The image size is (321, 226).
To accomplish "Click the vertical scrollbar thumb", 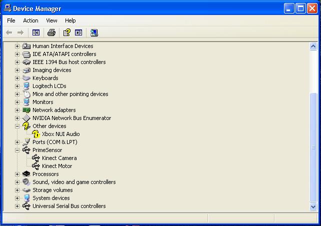I will click(313, 147).
